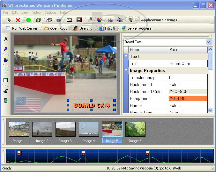Enable the Run Web Server checkbox

click(x=8, y=28)
